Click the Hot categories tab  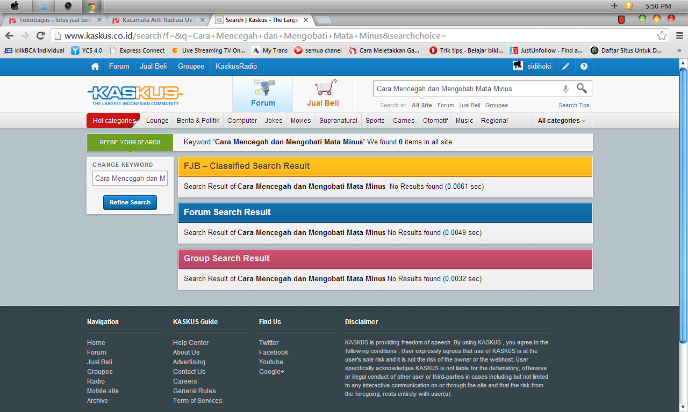coord(114,121)
